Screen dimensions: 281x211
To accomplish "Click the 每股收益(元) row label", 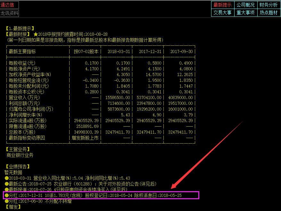I will (22, 63).
